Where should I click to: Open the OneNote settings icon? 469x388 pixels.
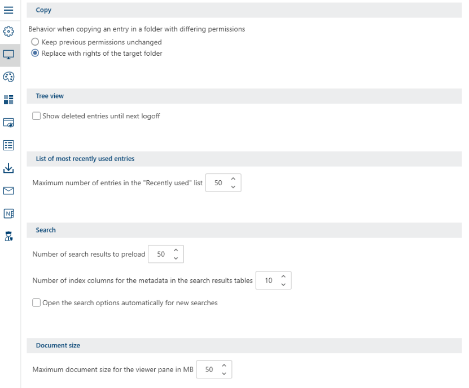pyautogui.click(x=8, y=213)
